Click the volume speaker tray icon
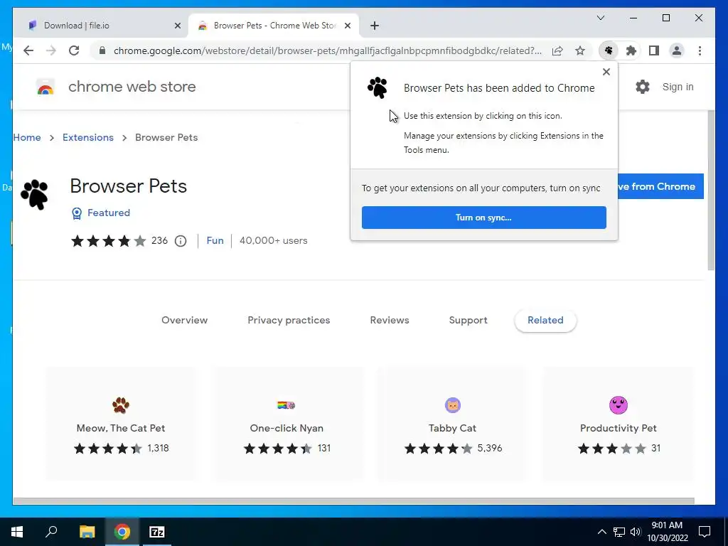 [x=636, y=532]
